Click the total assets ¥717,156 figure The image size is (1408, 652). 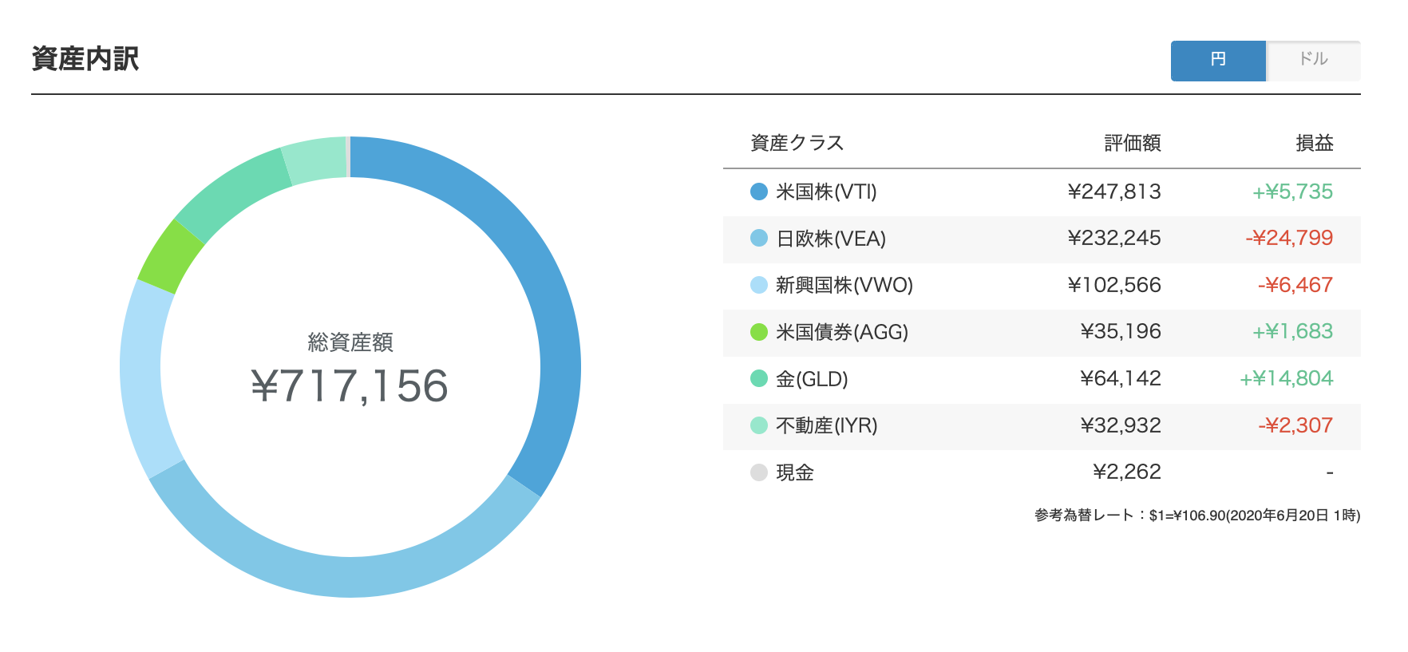point(350,386)
